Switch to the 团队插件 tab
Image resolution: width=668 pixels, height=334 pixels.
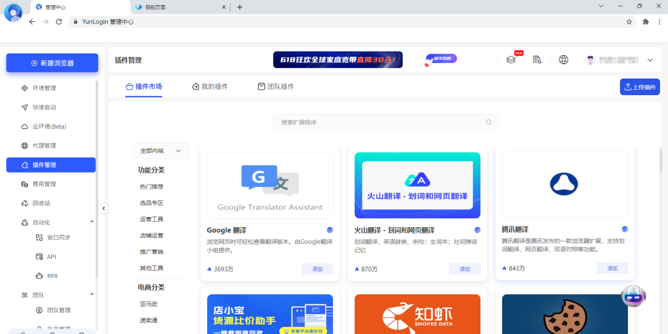coord(276,86)
